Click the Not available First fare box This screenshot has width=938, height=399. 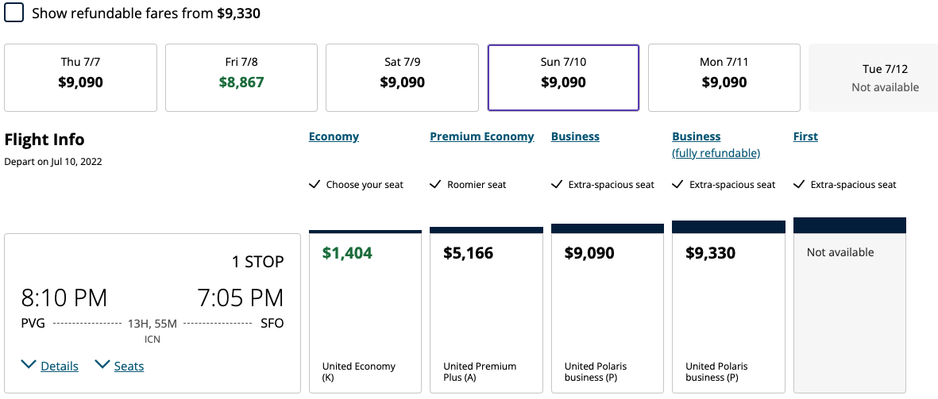(849, 311)
